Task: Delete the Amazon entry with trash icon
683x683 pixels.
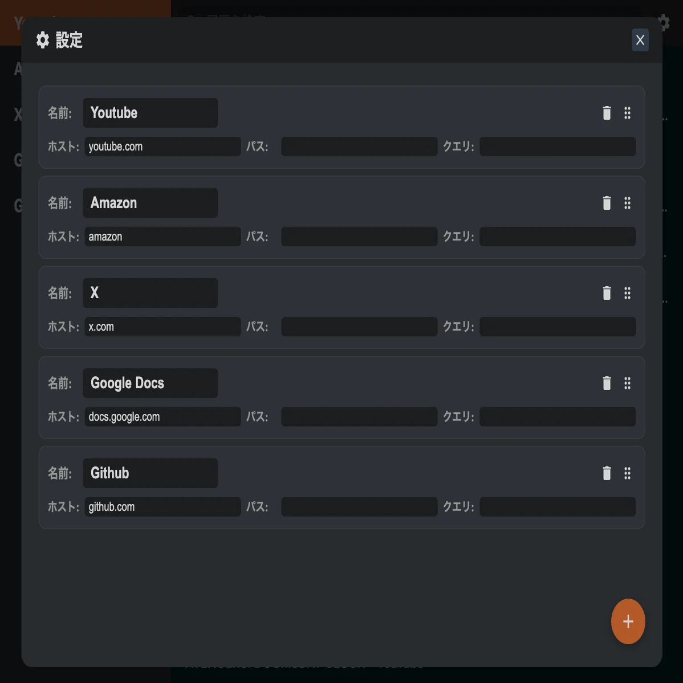Action: pyautogui.click(x=607, y=203)
